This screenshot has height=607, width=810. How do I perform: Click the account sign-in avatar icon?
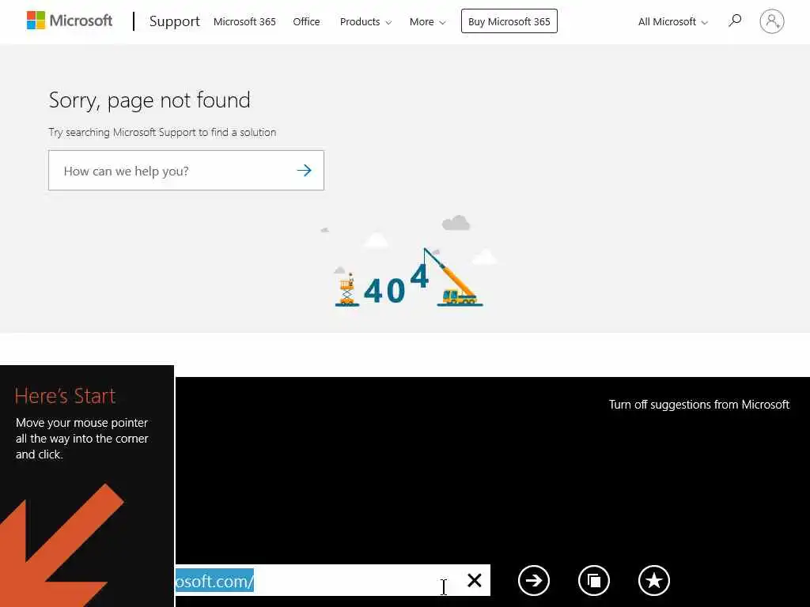[x=772, y=21]
